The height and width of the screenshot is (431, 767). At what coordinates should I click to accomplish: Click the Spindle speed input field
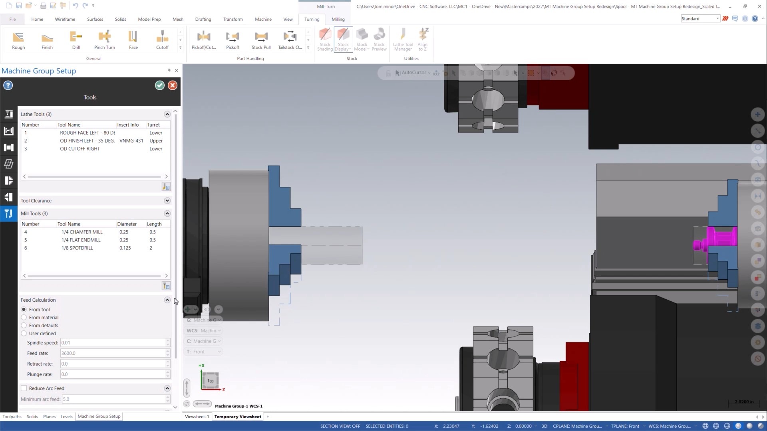pos(113,343)
